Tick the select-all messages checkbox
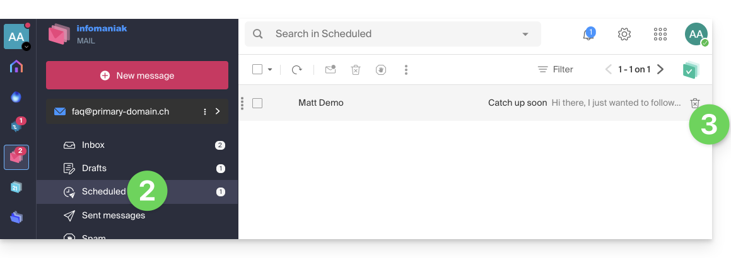The image size is (731, 258). pos(257,70)
